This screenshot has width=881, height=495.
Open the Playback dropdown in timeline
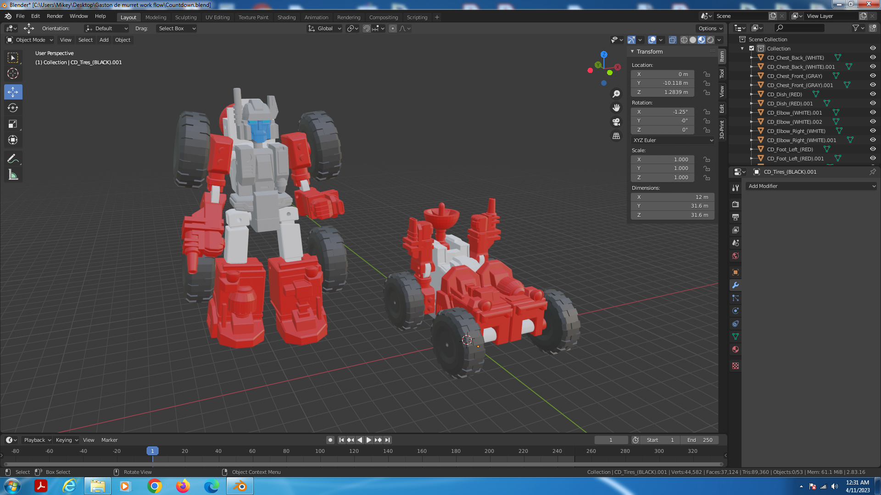[x=37, y=440]
